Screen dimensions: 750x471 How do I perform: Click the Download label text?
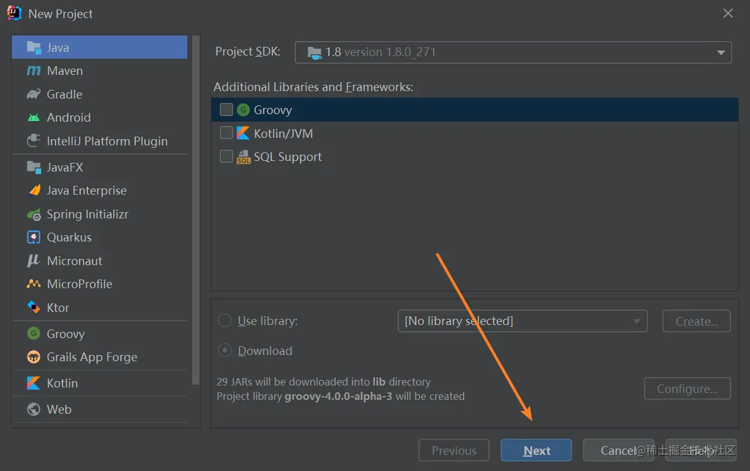tap(265, 351)
